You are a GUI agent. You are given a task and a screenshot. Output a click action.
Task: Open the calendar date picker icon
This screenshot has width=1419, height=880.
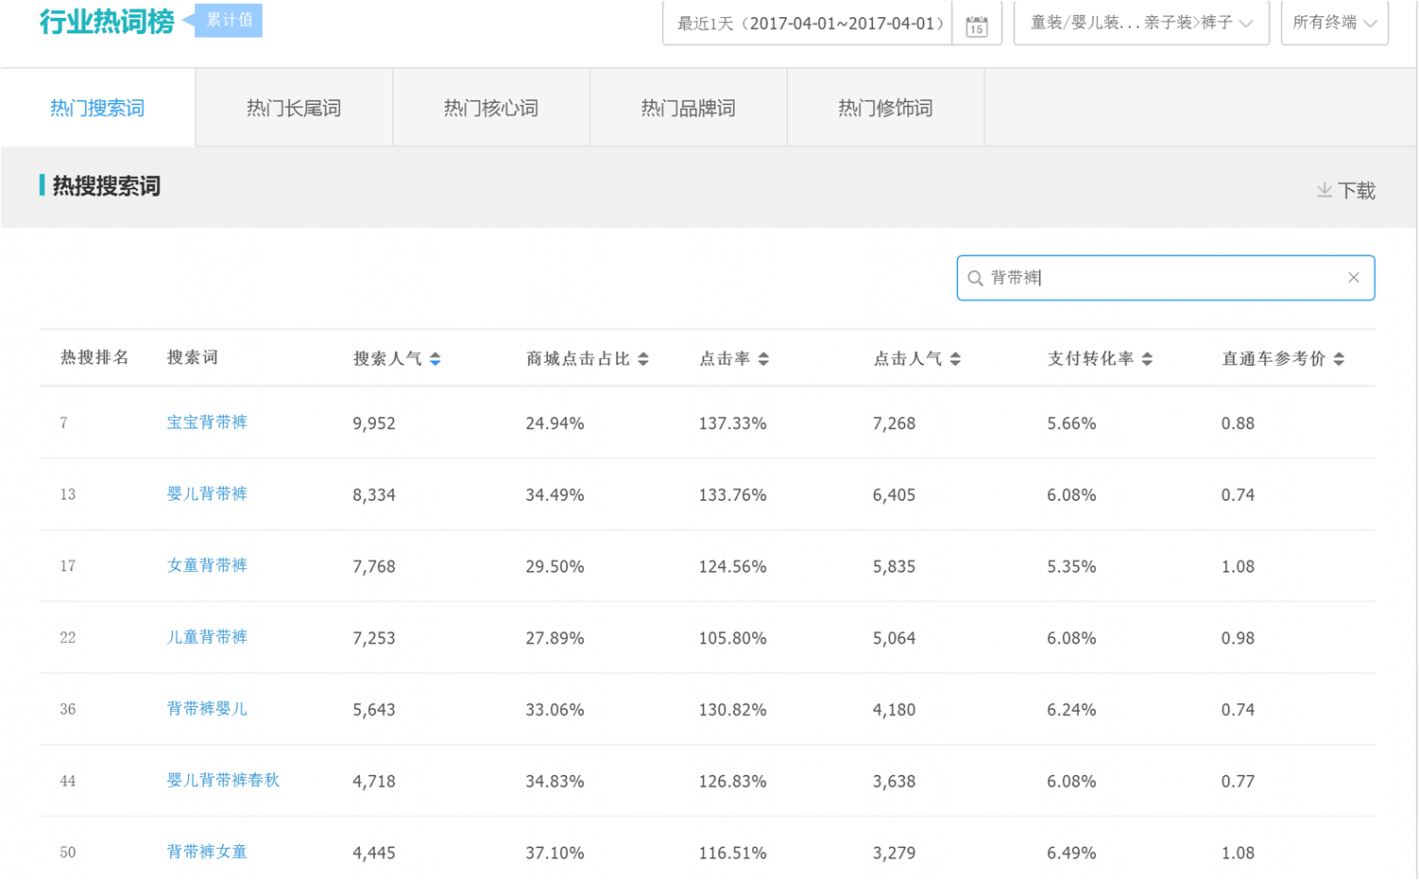[x=977, y=26]
